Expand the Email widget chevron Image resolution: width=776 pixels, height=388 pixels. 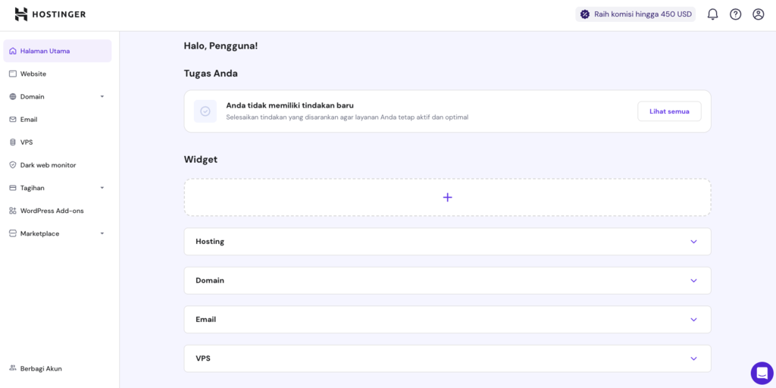coord(693,320)
